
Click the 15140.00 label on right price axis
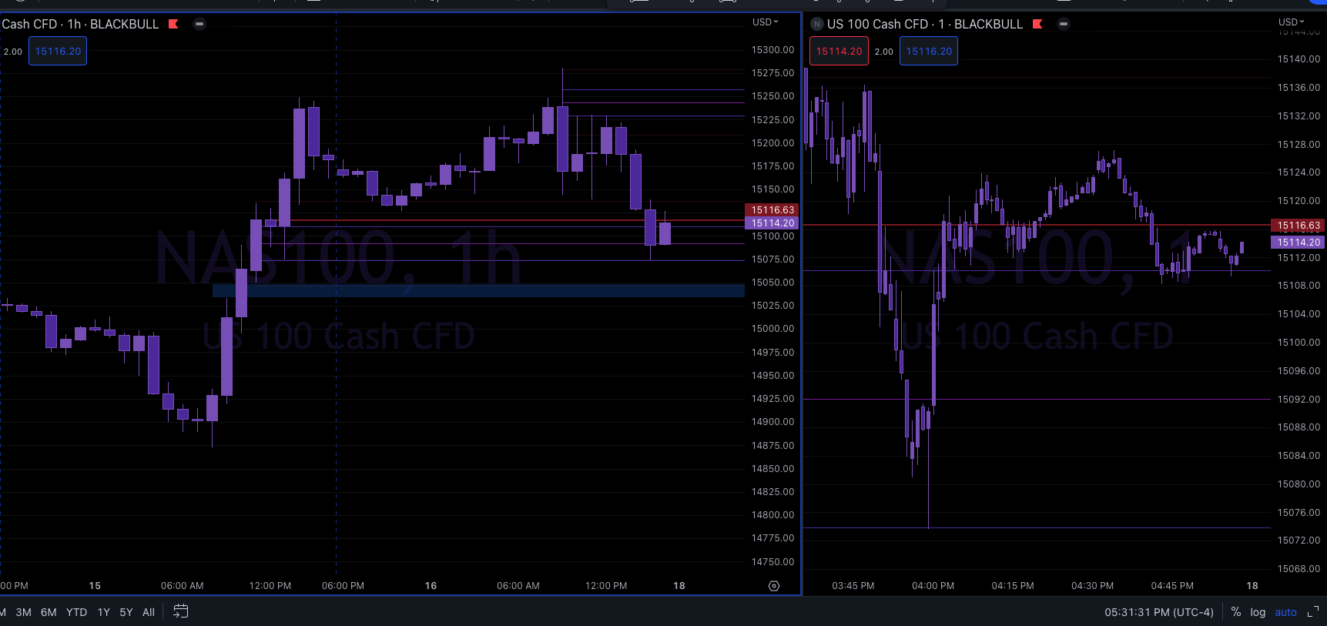tap(1299, 59)
